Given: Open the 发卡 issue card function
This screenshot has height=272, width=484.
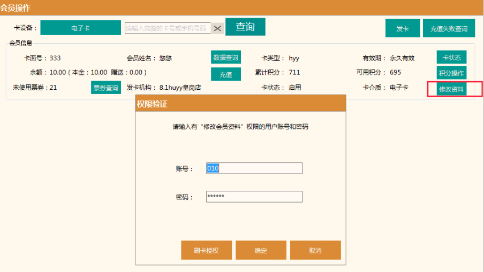Looking at the screenshot, I should pyautogui.click(x=403, y=28).
